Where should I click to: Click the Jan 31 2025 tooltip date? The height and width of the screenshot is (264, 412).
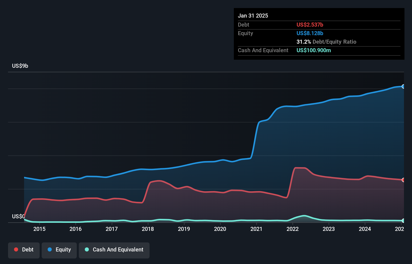253,16
